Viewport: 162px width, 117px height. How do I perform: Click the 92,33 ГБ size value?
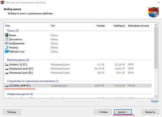(99, 69)
